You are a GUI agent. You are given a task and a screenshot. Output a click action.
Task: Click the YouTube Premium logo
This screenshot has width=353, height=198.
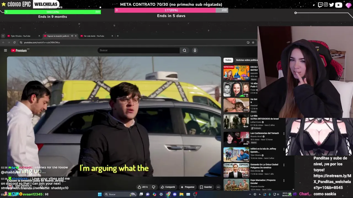(x=19, y=50)
